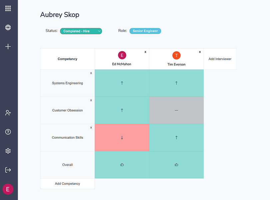The image size is (270, 200).
Task: Remove interviewer Ed McMahon with x
Action: point(145,52)
